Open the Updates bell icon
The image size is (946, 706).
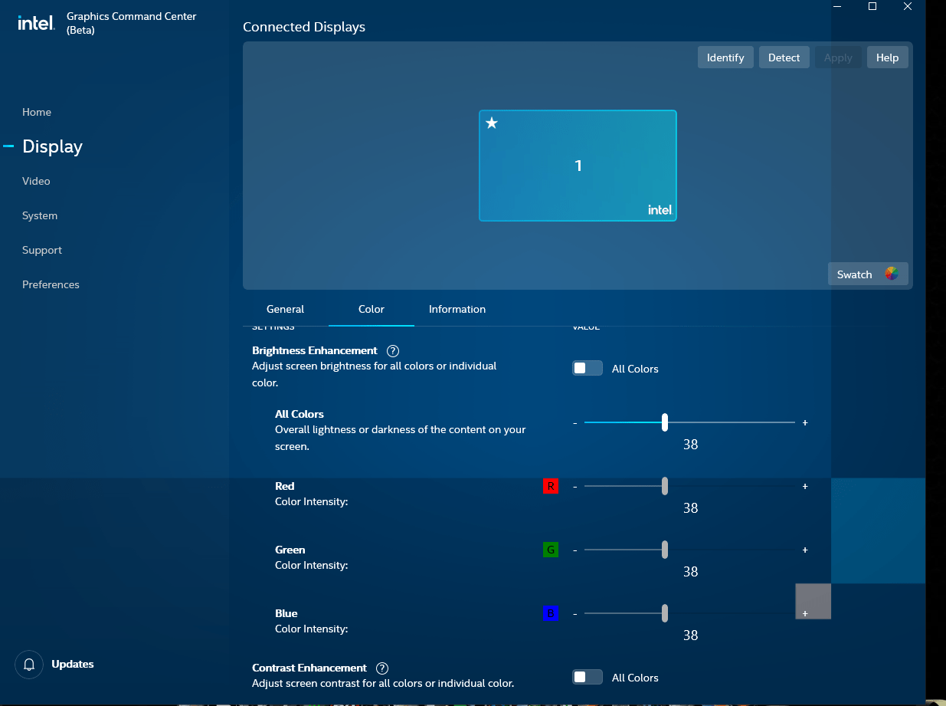[29, 664]
